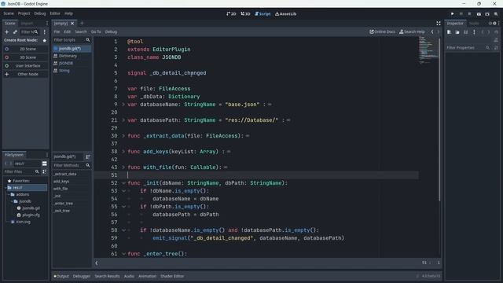This screenshot has height=283, width=503.
Task: Switch to 2D workspace
Action: 231,14
